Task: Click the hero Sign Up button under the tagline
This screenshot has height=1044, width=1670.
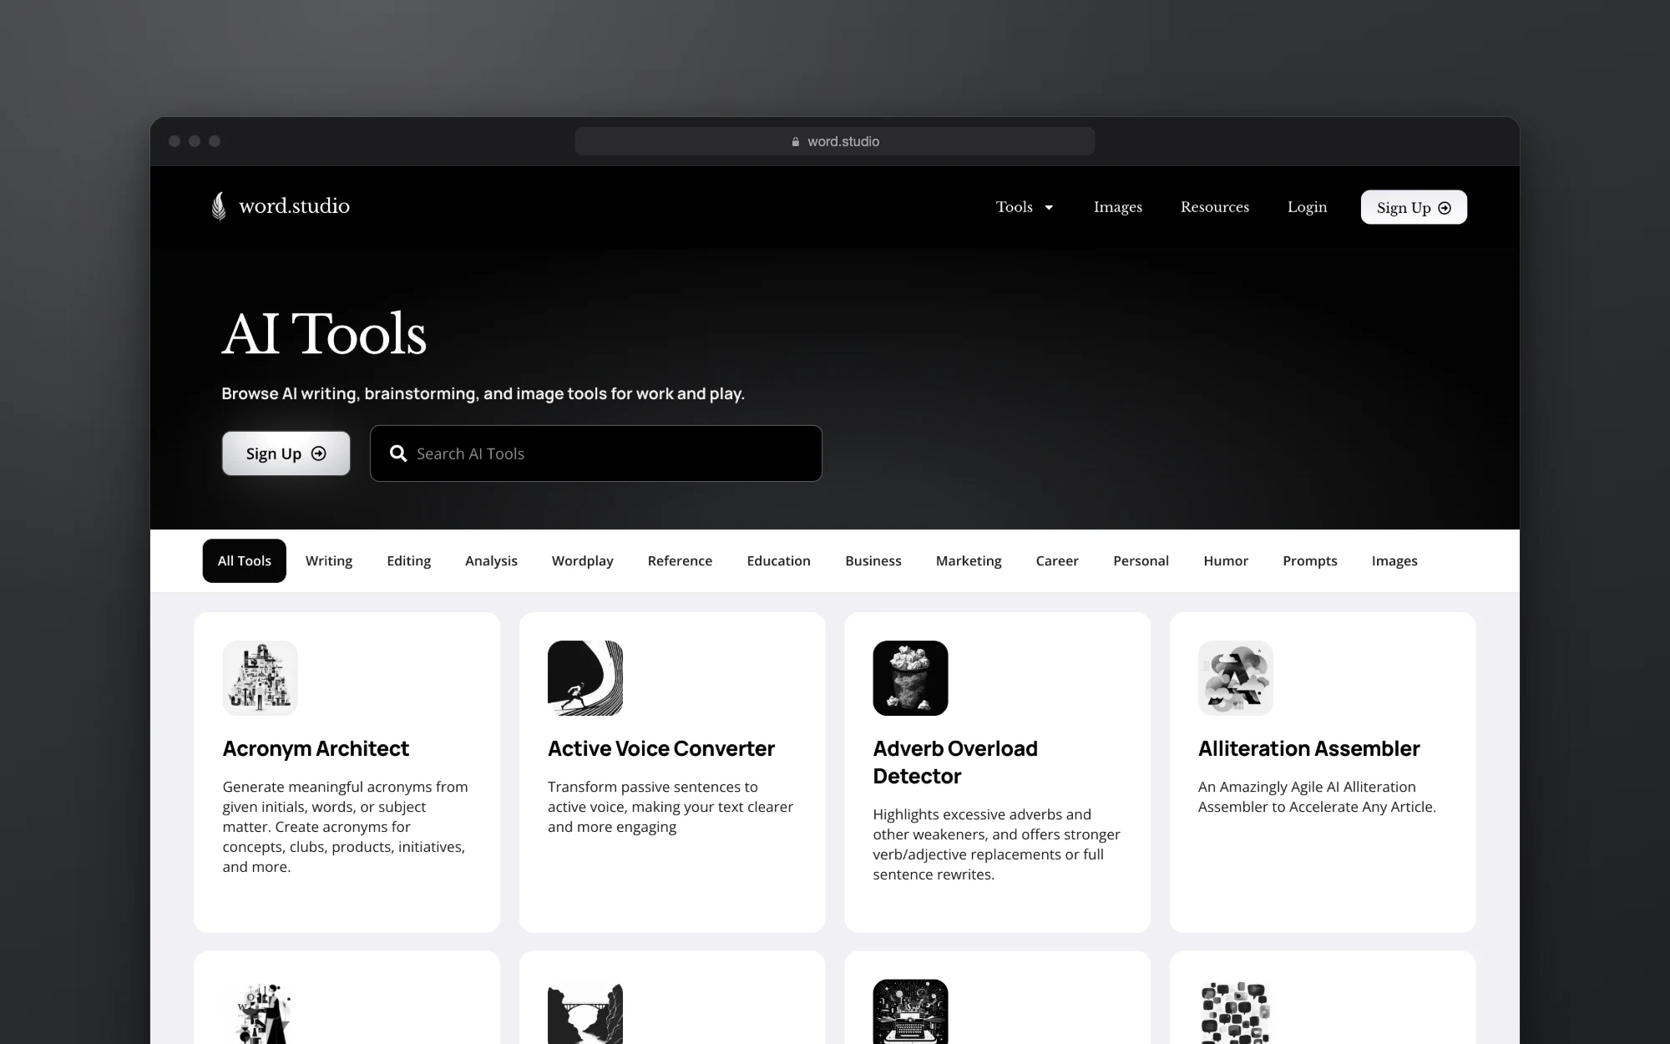Action: click(x=286, y=454)
